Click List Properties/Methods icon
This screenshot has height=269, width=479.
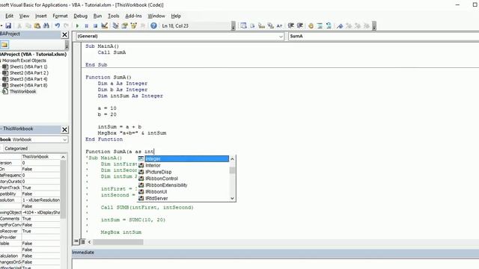tap(243, 26)
